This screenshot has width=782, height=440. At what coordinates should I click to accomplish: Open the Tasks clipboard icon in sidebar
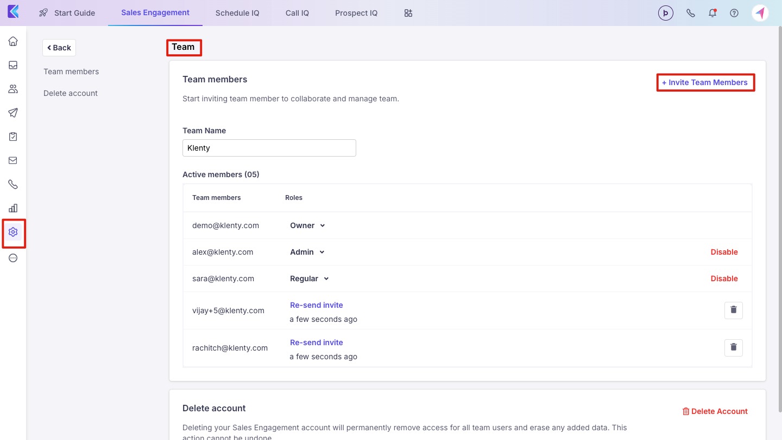(13, 137)
